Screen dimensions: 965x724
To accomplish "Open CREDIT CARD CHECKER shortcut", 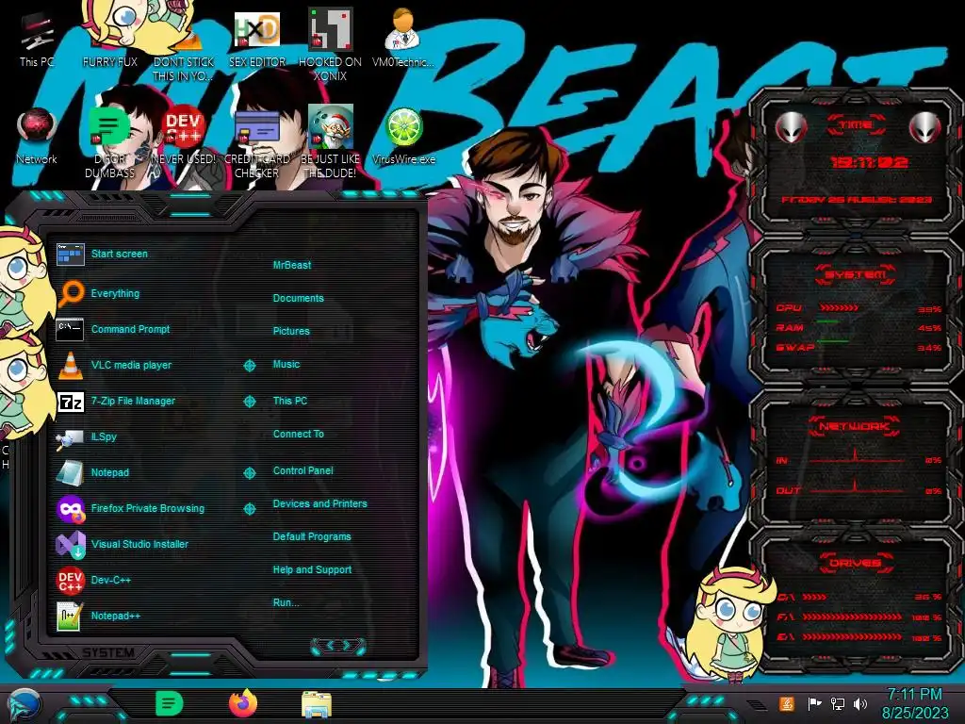I will point(256,143).
